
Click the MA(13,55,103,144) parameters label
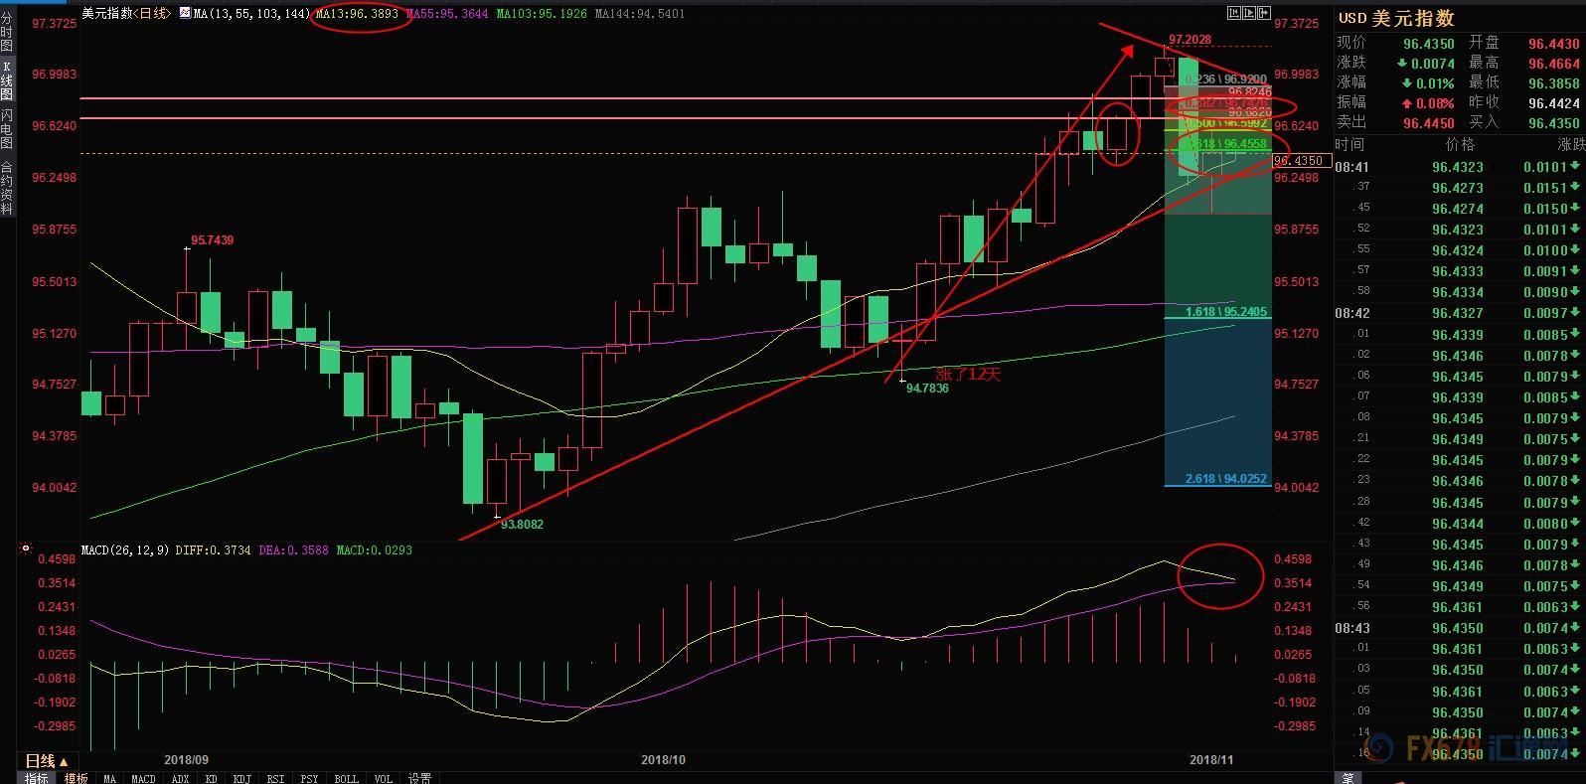pyautogui.click(x=250, y=14)
